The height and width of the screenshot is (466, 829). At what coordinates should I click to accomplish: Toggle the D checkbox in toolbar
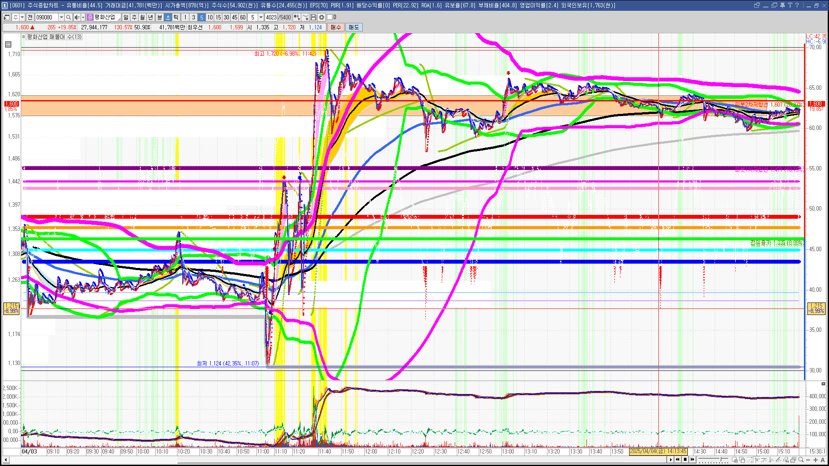(330, 17)
